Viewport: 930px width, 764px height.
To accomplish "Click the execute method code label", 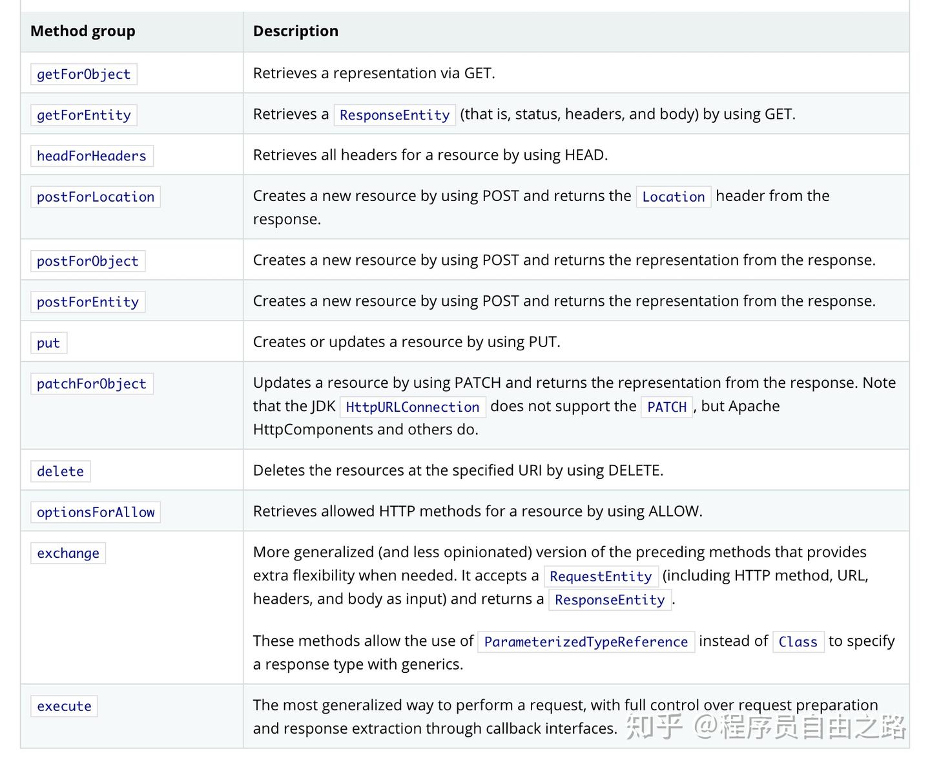I will pos(64,706).
